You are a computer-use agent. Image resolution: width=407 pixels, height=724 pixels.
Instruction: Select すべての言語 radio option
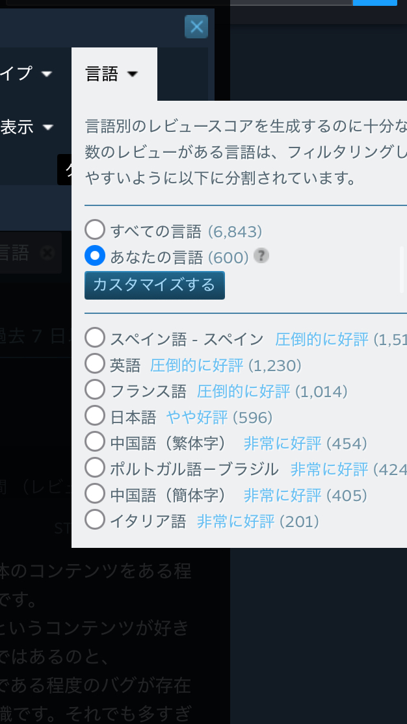[95, 230]
